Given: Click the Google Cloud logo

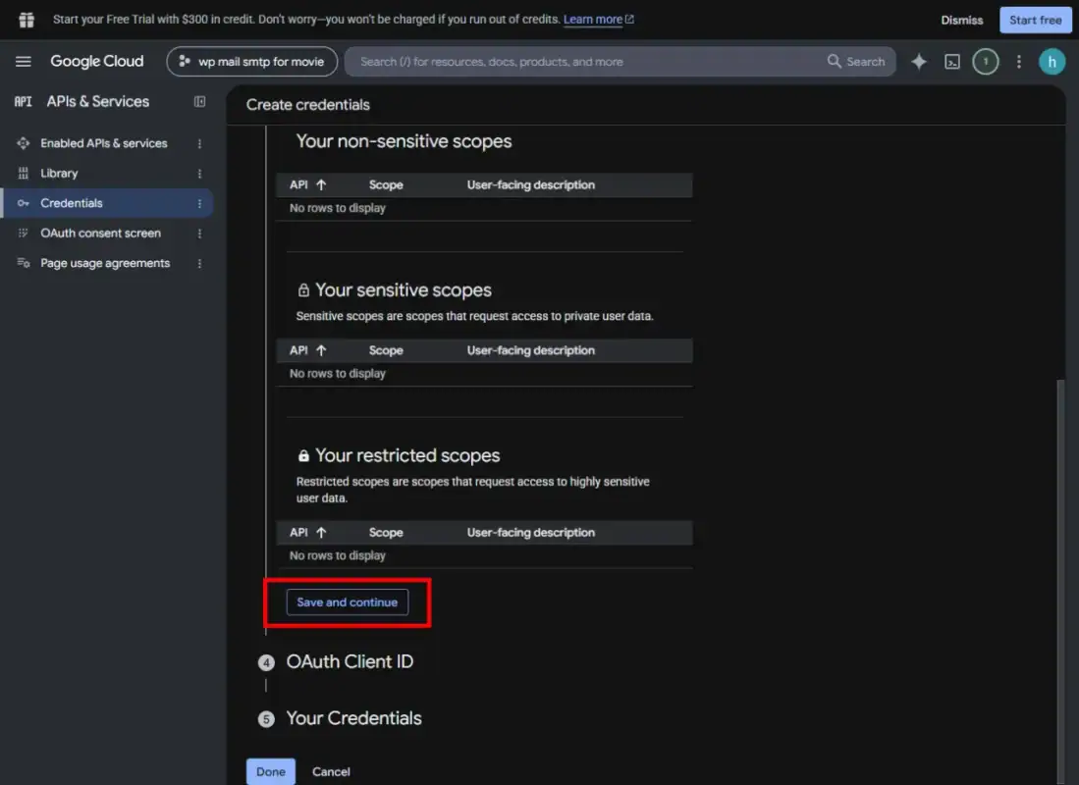Looking at the screenshot, I should click(x=97, y=61).
